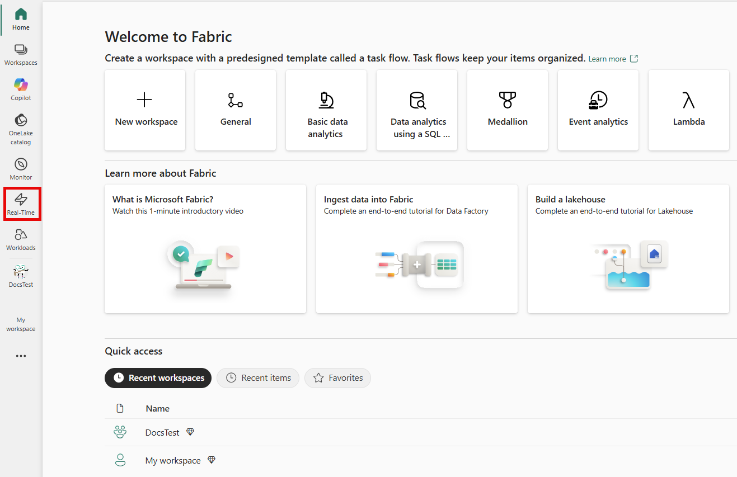The height and width of the screenshot is (477, 737).
Task: Open the Workspaces panel
Action: (x=20, y=53)
